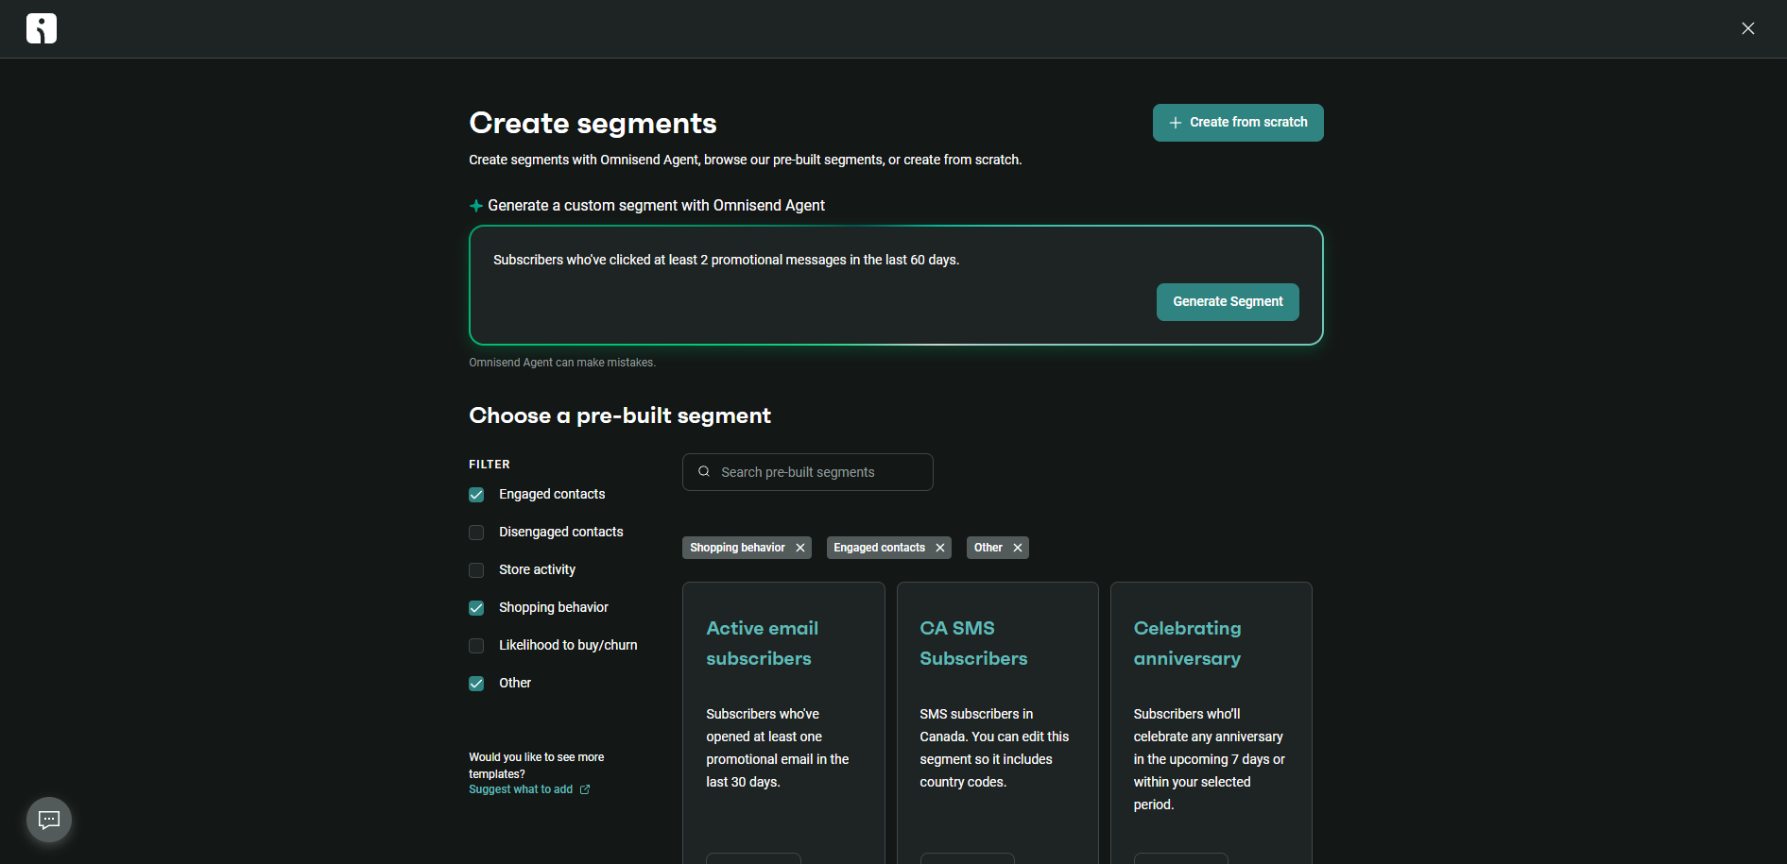The width and height of the screenshot is (1787, 864).
Task: Remove the Shopping behavior filter chip
Action: coord(800,548)
